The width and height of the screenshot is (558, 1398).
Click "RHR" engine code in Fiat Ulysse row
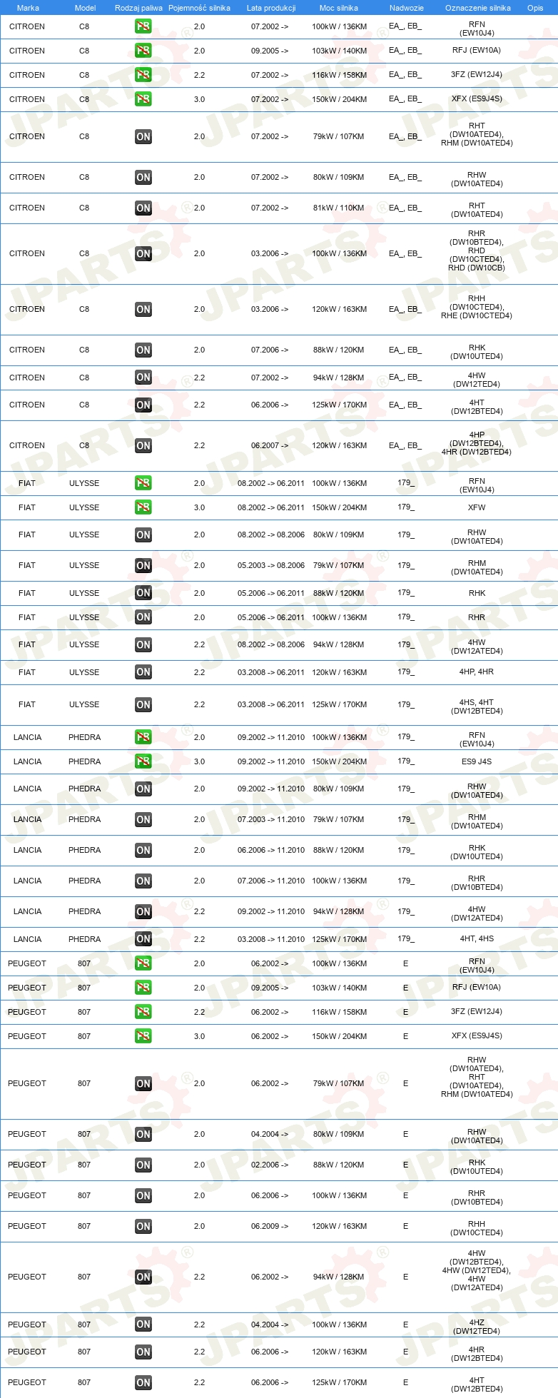pyautogui.click(x=477, y=617)
